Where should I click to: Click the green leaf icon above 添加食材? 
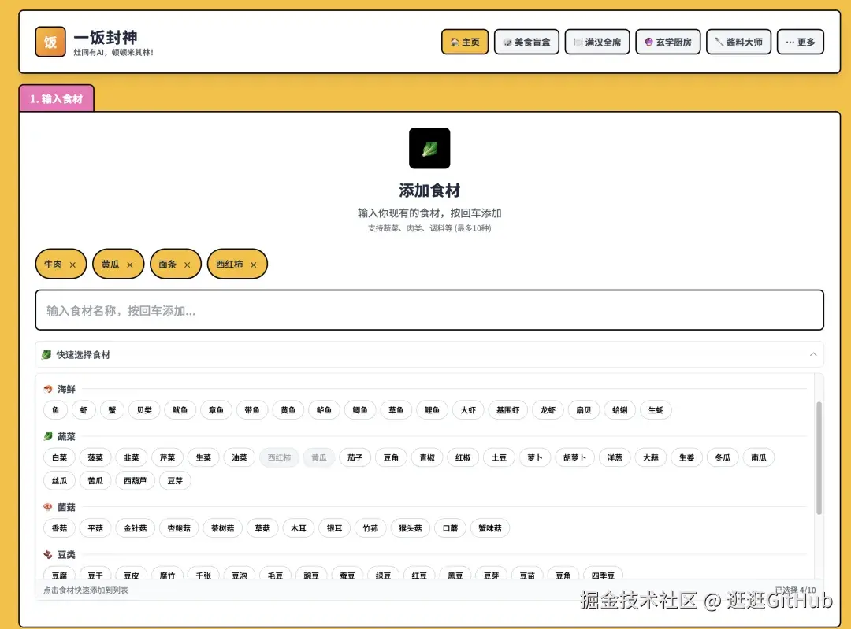click(429, 148)
